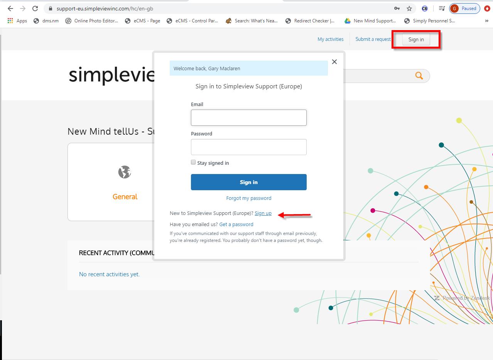Image resolution: width=493 pixels, height=360 pixels.
Task: Click the red update arrow icon
Action: click(487, 8)
